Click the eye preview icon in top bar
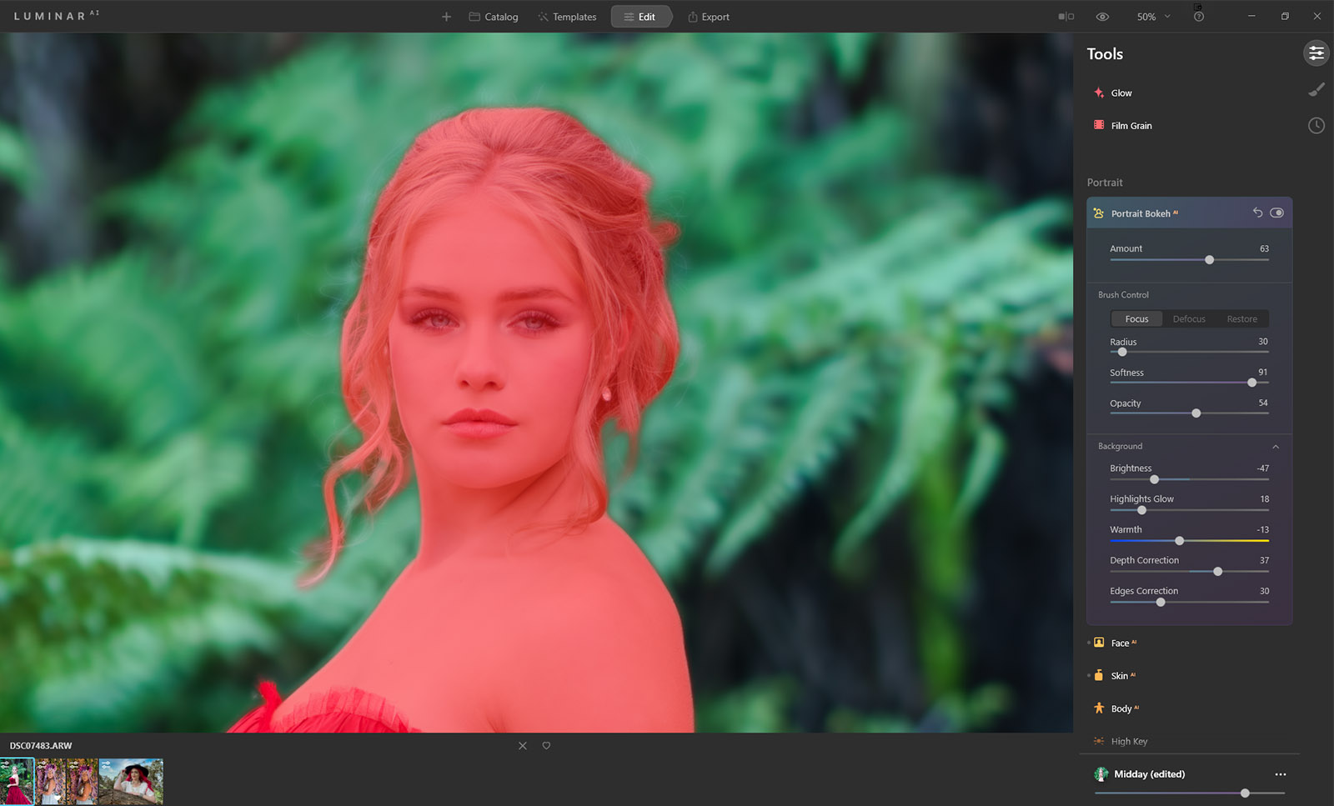The height and width of the screenshot is (806, 1334). pos(1102,17)
